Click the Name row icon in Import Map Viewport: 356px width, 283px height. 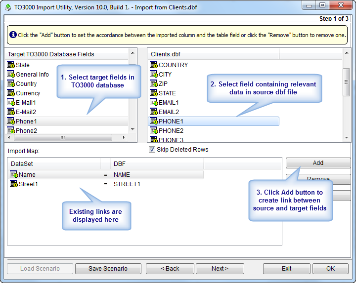14,174
